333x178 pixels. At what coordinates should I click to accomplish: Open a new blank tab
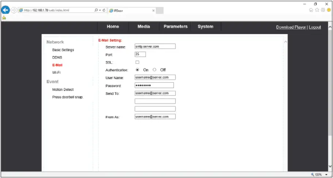click(x=160, y=10)
